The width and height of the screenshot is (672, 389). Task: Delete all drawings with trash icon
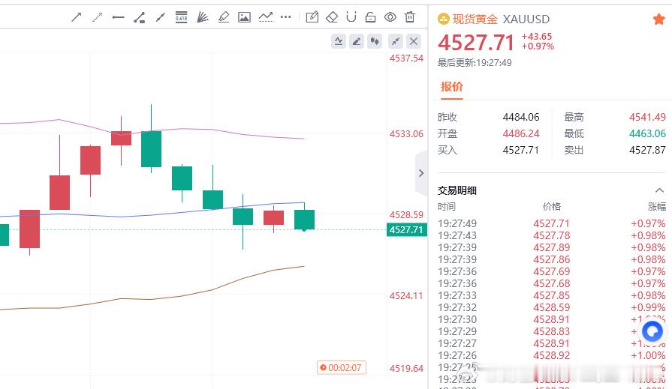(410, 17)
